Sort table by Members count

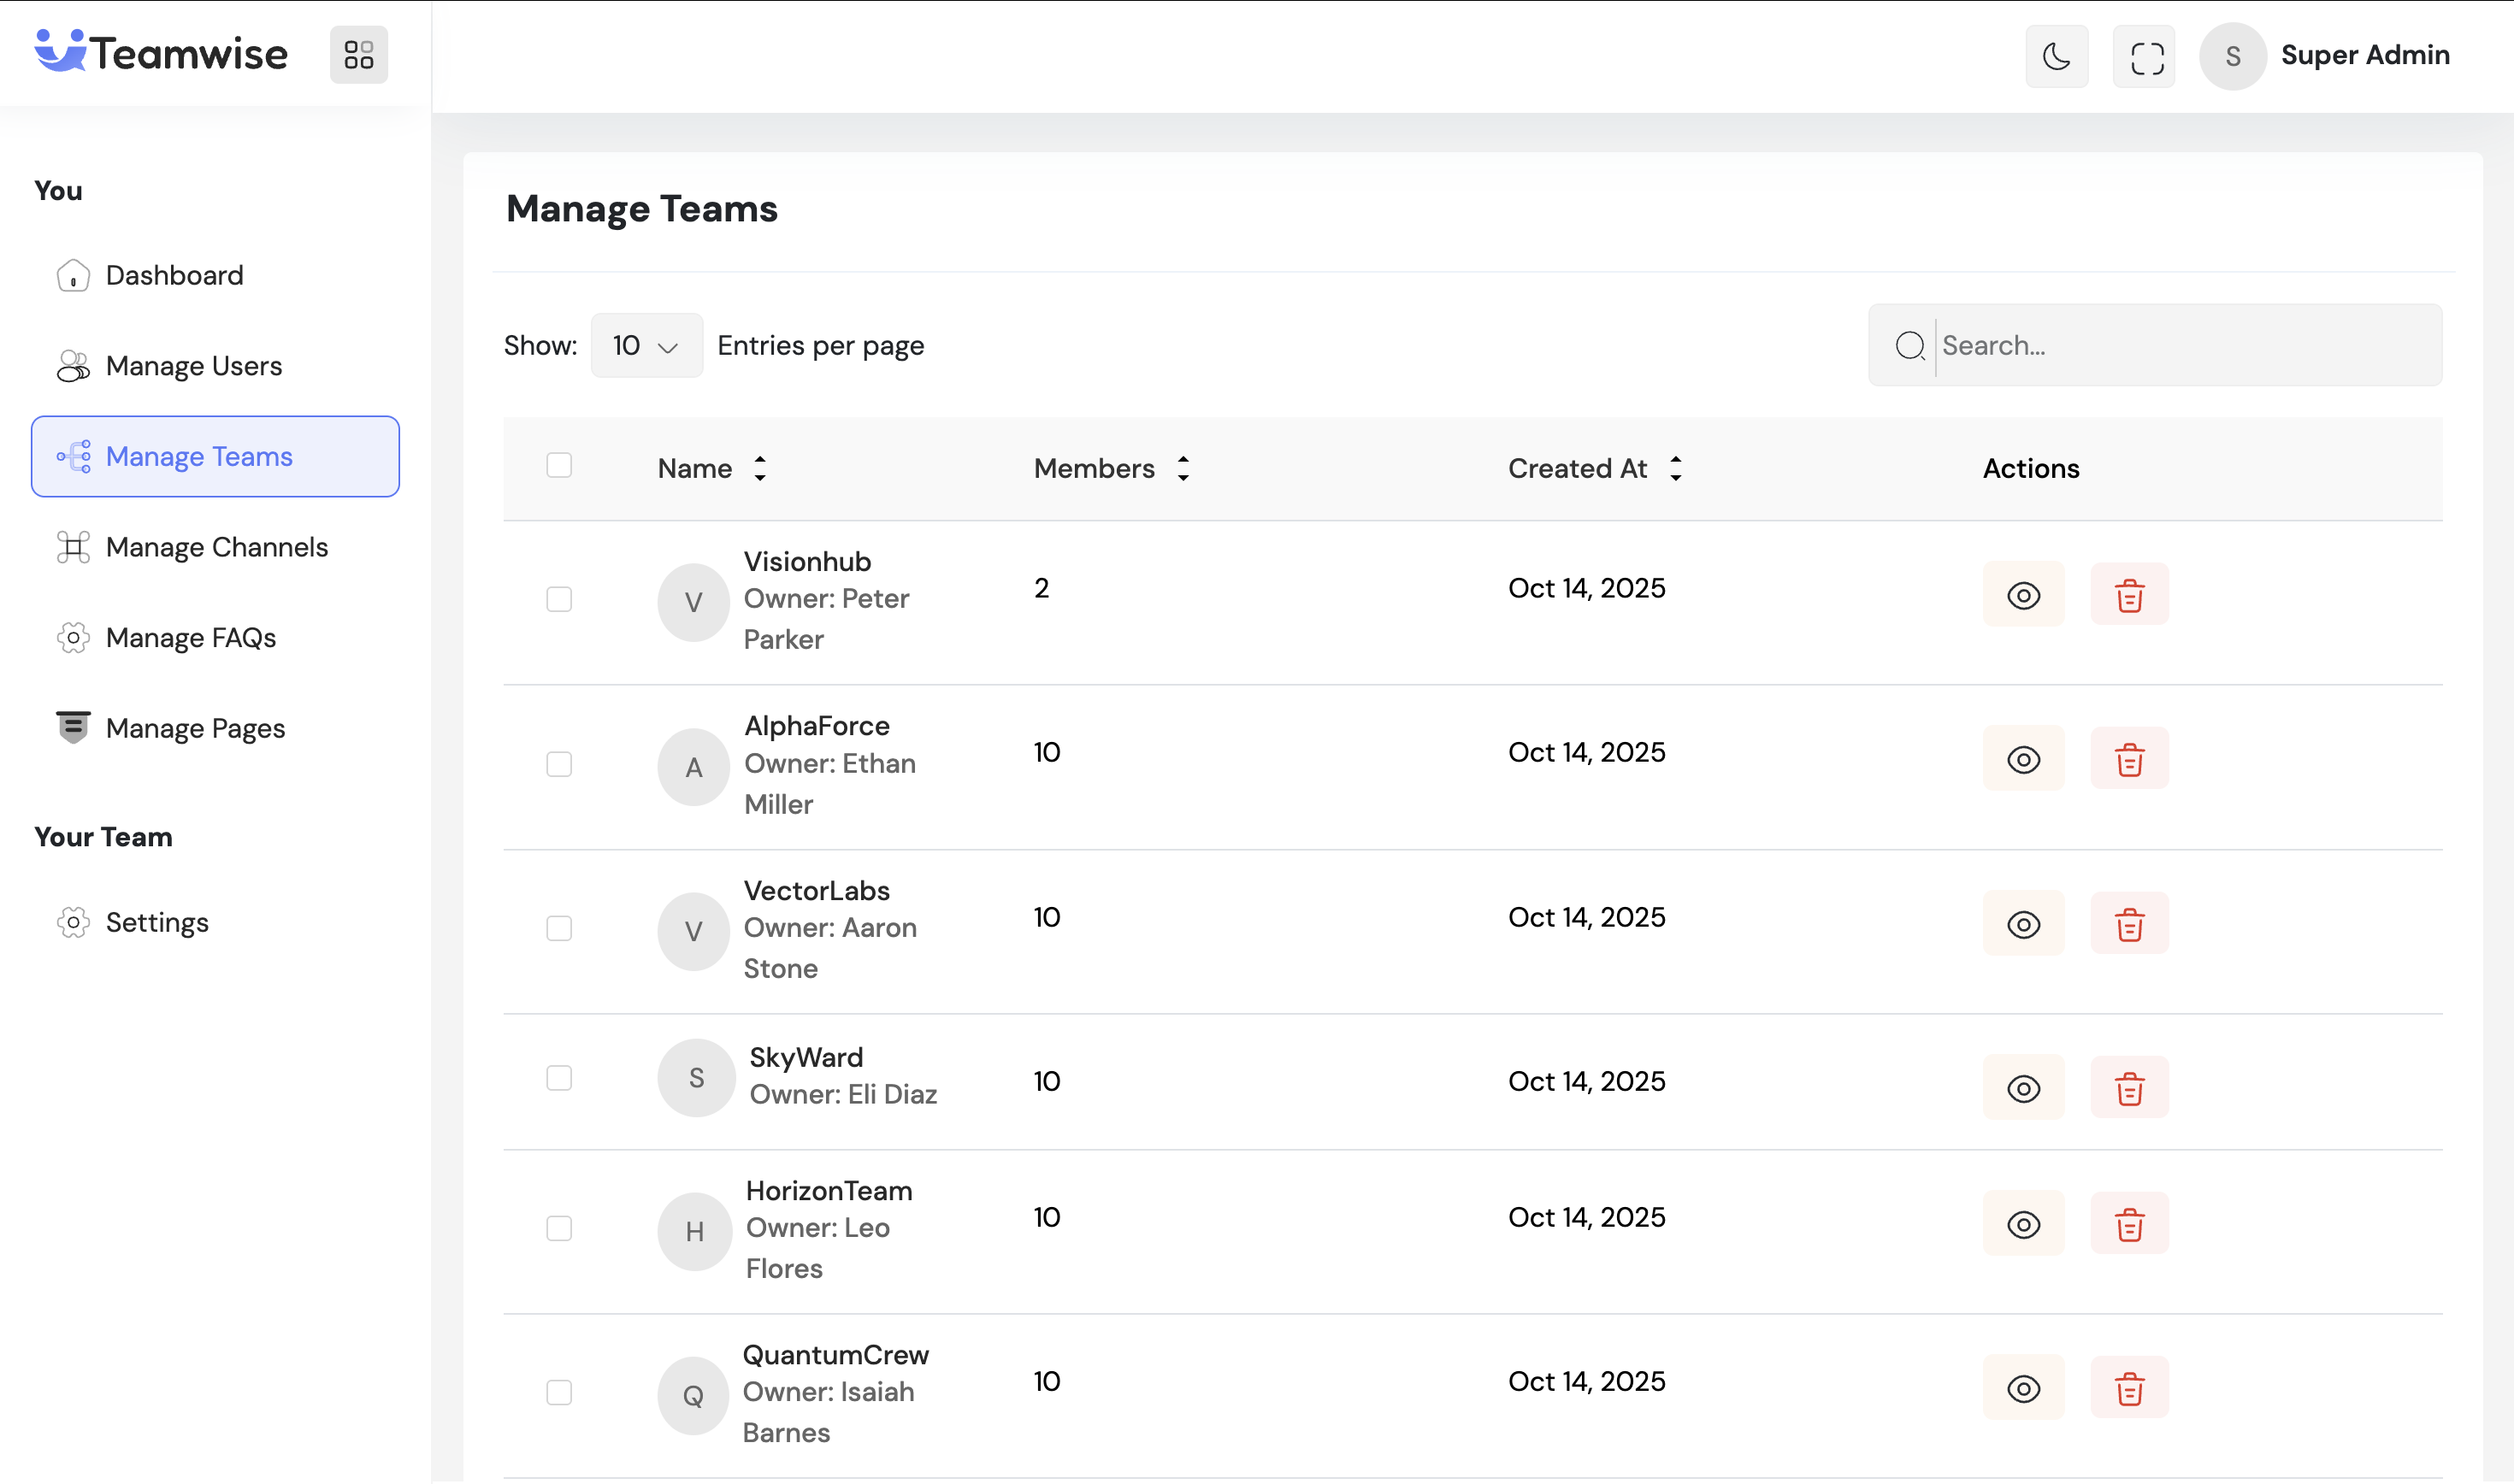pos(1183,468)
